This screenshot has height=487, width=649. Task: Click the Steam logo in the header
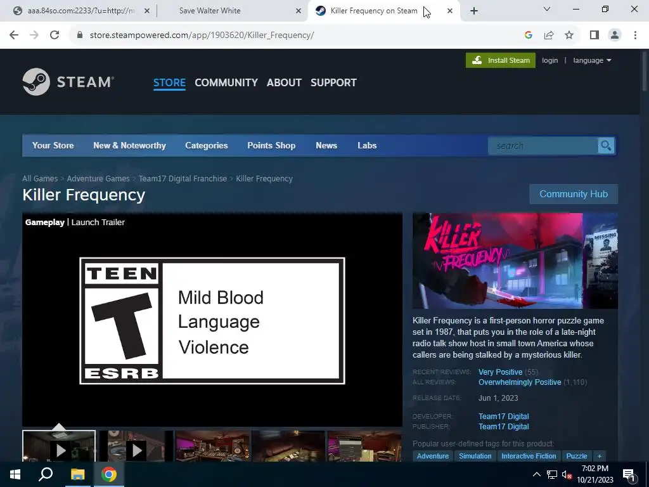coord(68,82)
